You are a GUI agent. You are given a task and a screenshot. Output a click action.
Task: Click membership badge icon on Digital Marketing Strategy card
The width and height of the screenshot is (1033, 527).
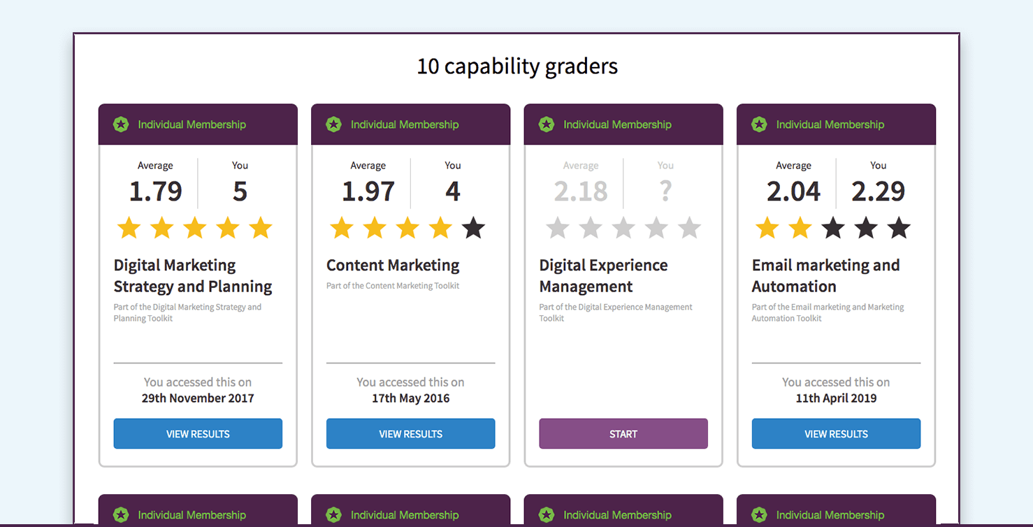coord(121,124)
